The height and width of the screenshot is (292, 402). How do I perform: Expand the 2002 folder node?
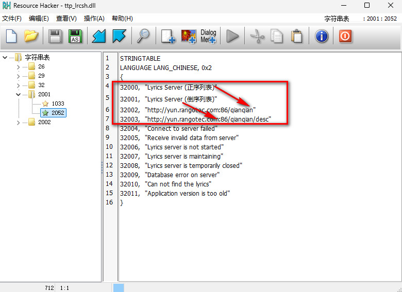click(19, 122)
